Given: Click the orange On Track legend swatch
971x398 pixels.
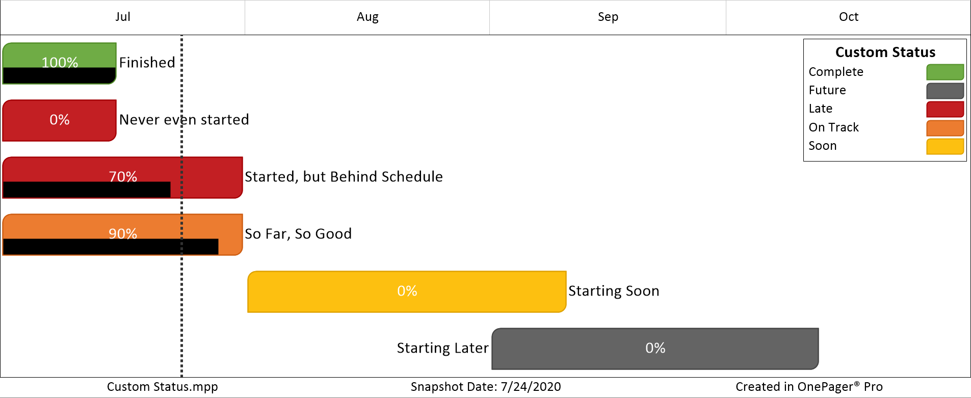Looking at the screenshot, I should [x=945, y=127].
